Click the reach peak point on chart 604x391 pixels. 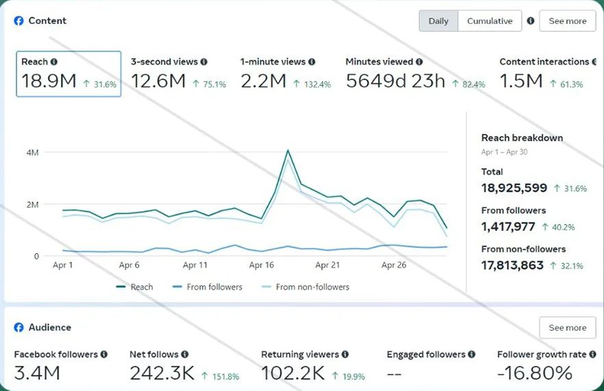click(288, 151)
